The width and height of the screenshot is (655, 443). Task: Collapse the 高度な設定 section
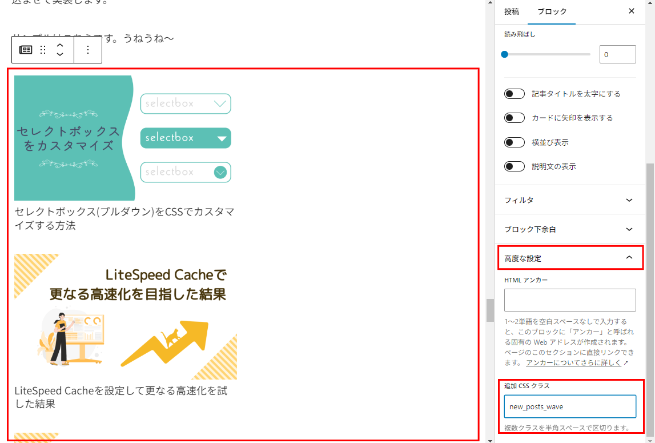tap(569, 258)
